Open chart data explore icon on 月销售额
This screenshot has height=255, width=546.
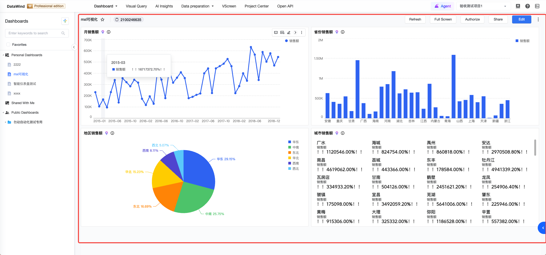click(x=282, y=32)
